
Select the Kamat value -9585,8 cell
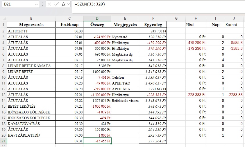[235, 43]
